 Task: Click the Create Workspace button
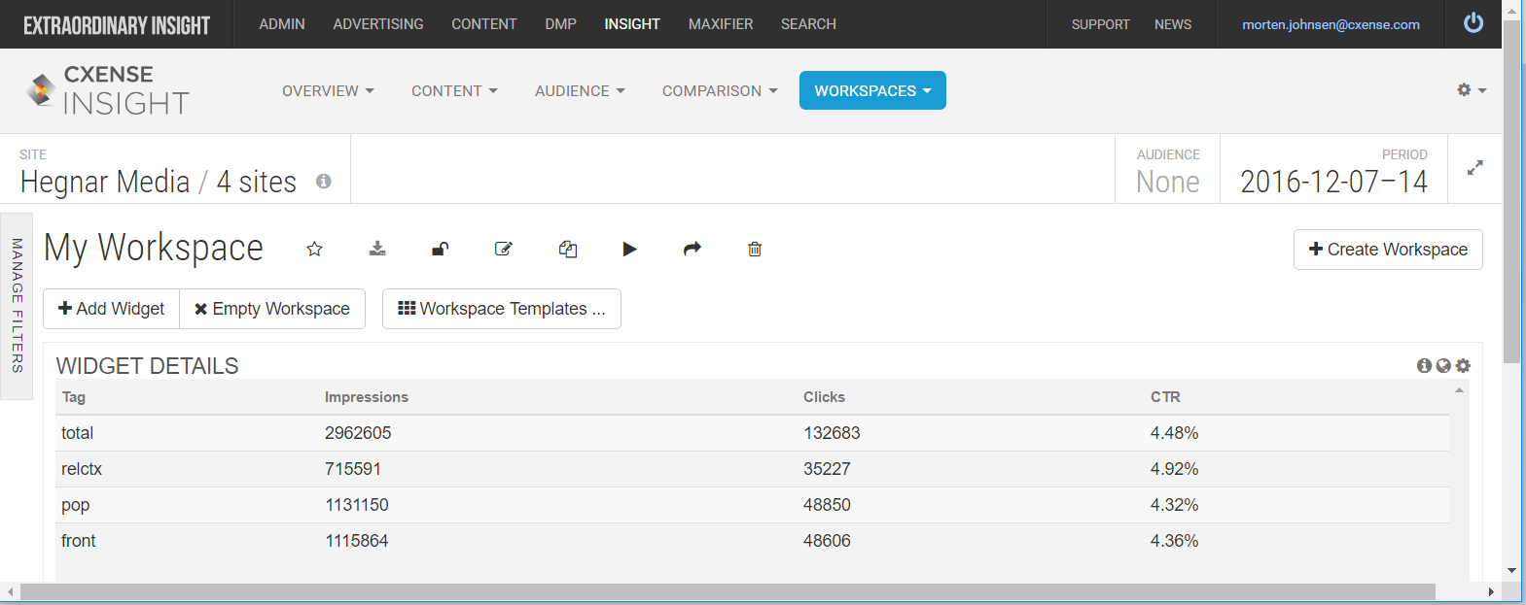pos(1388,250)
